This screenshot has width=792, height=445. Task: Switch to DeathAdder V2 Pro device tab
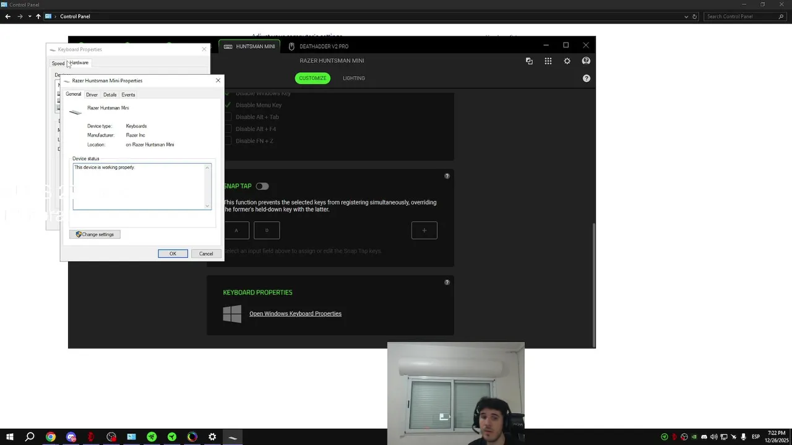coord(319,46)
